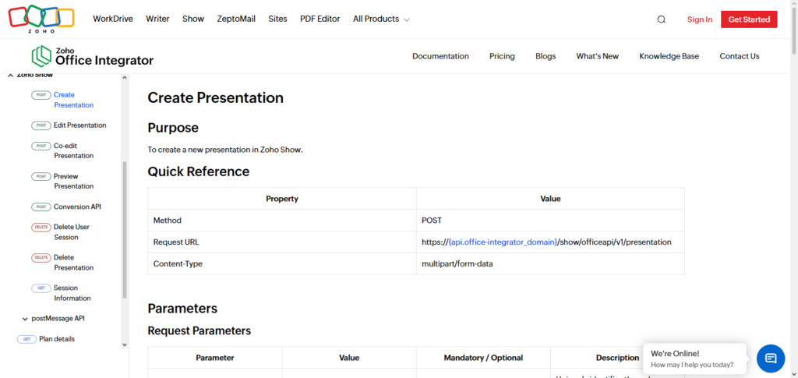
Task: Open PDF Editor in top menu
Action: [x=320, y=19]
